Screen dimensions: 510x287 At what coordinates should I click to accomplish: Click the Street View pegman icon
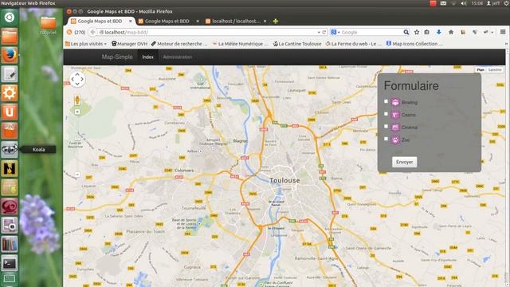tap(77, 100)
